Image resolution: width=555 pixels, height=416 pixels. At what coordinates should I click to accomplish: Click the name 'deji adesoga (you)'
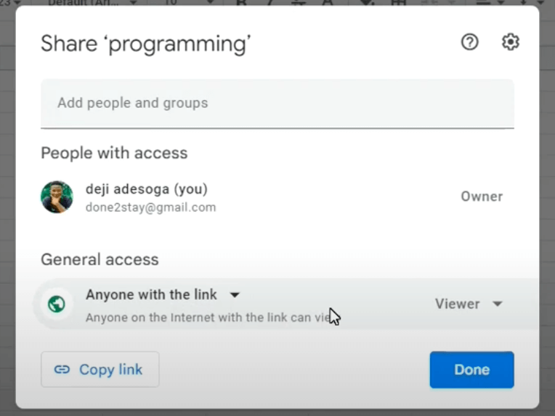pos(146,189)
